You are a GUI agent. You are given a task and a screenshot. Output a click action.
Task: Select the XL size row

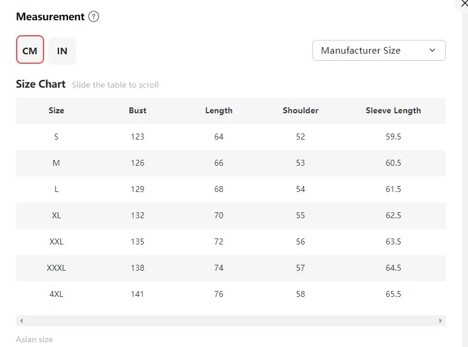(231, 215)
